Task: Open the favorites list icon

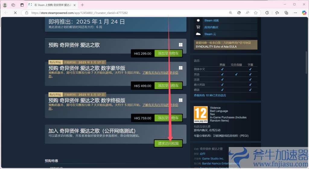Action: tap(277, 13)
